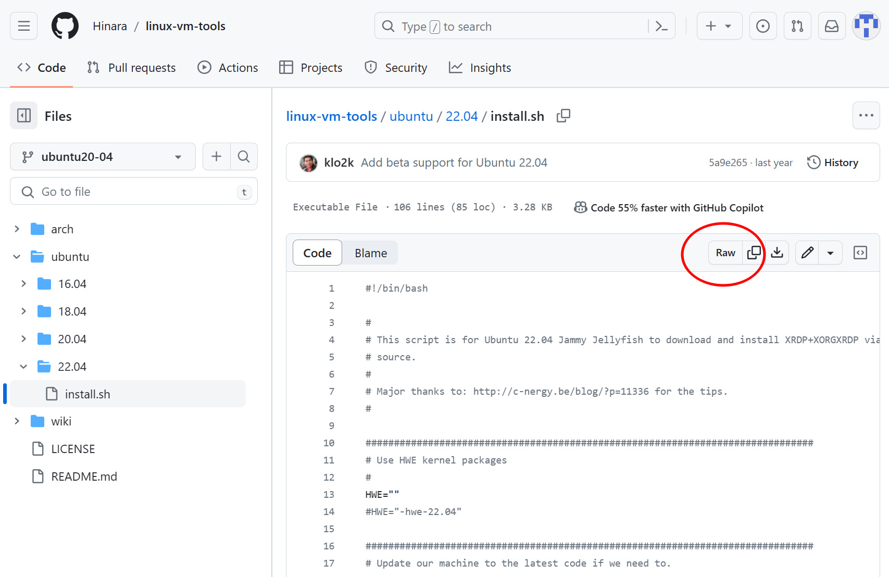The image size is (889, 577).
Task: Click the Raw button
Action: click(725, 253)
